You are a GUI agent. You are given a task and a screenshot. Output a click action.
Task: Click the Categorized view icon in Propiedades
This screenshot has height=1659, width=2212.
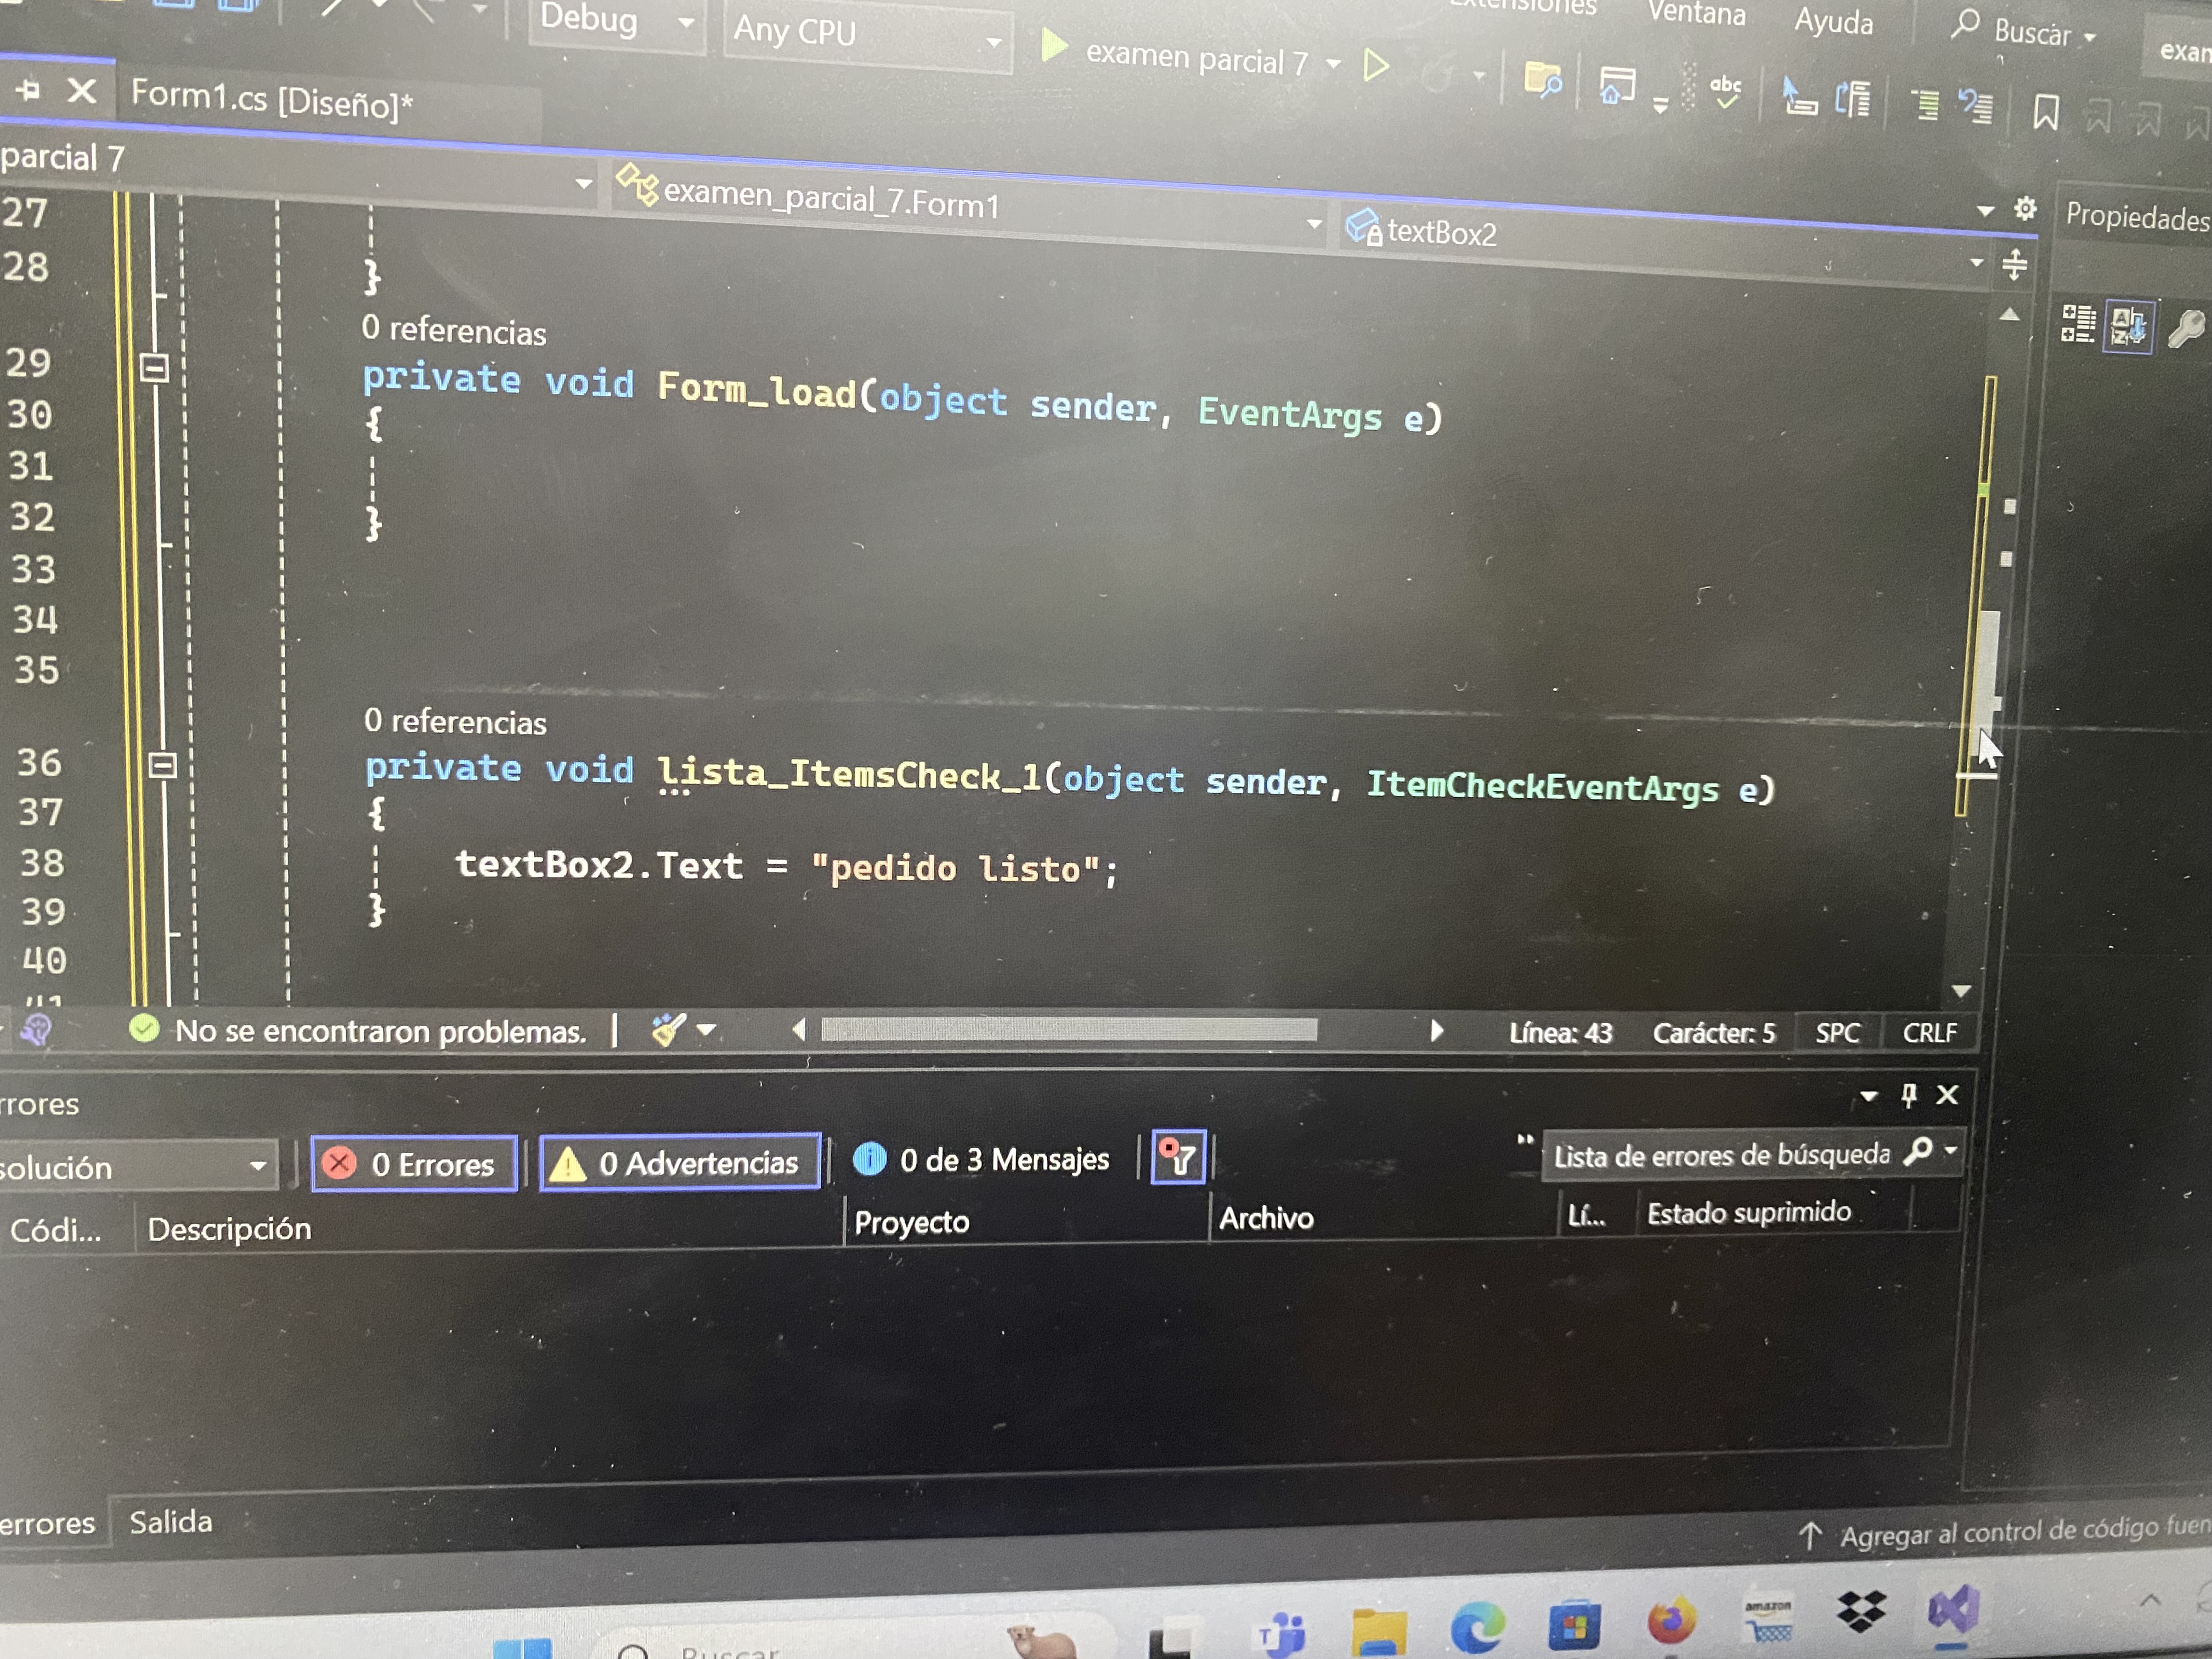[2078, 324]
